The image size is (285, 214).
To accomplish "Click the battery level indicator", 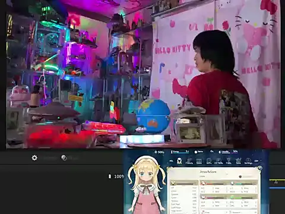I will [x=116, y=177].
